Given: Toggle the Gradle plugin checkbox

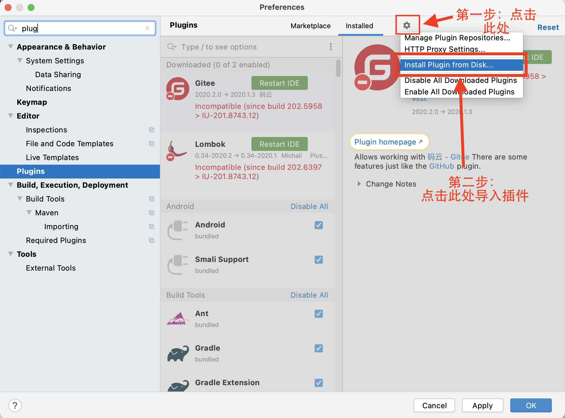Looking at the screenshot, I should point(318,348).
